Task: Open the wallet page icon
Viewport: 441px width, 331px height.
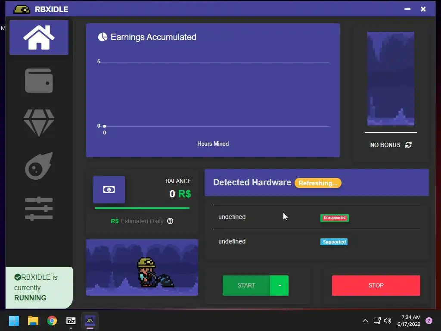Action: (x=39, y=81)
